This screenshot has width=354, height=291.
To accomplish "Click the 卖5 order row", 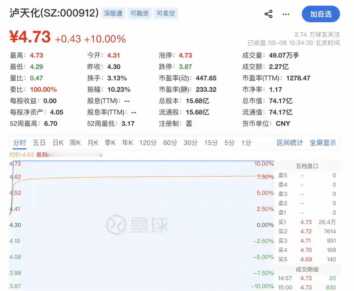I will pos(307,175).
